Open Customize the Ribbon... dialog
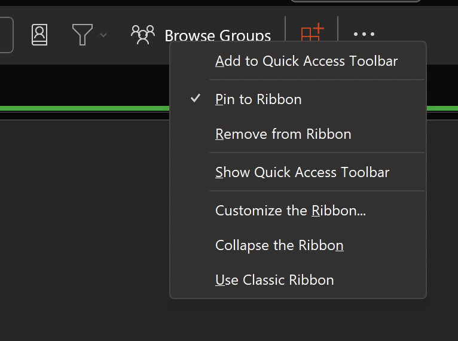Viewport: 458px width, 341px height. coord(290,211)
